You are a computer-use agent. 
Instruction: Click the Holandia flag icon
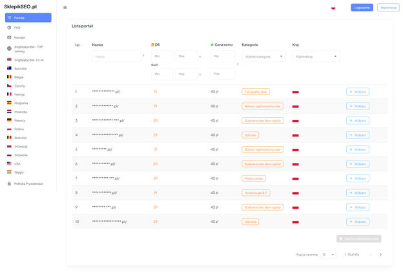(9, 111)
